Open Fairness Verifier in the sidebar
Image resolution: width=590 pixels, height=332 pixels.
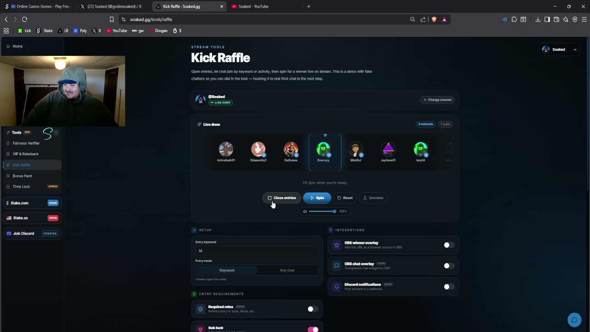click(x=32, y=143)
